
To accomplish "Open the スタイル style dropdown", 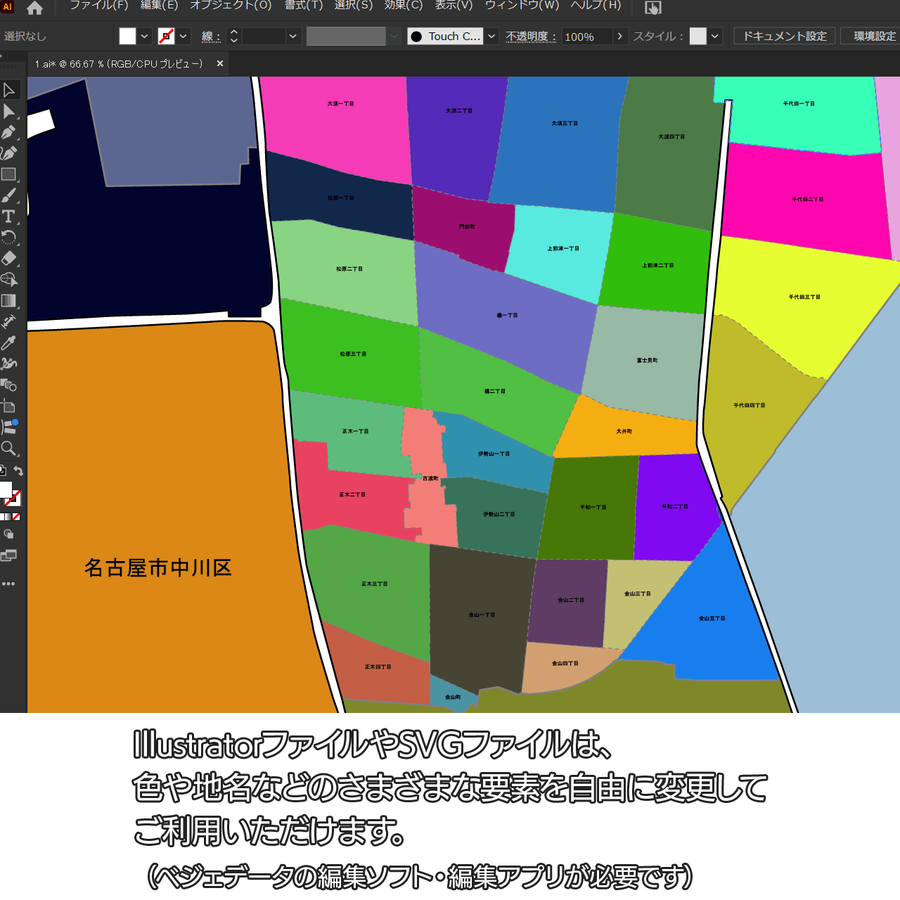I will coord(715,37).
